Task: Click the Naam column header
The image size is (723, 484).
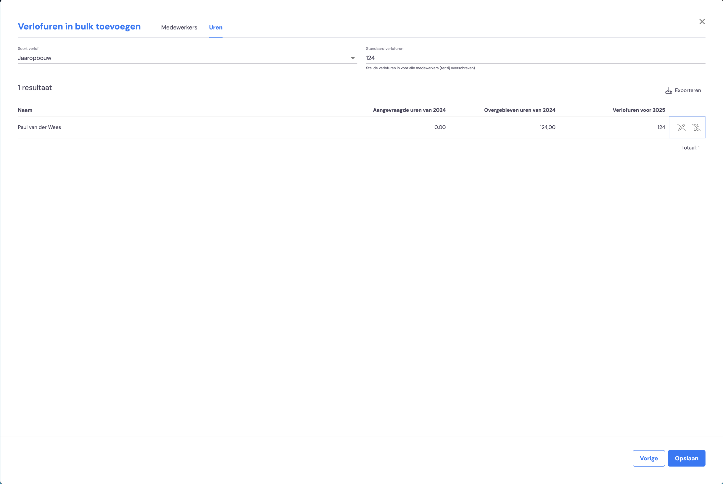Action: tap(25, 110)
